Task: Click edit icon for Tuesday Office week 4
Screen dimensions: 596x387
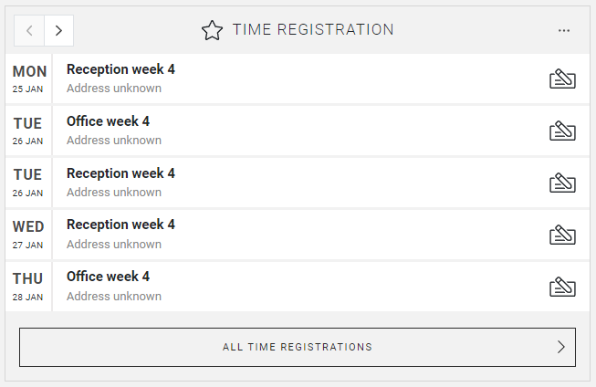Action: coord(562,131)
